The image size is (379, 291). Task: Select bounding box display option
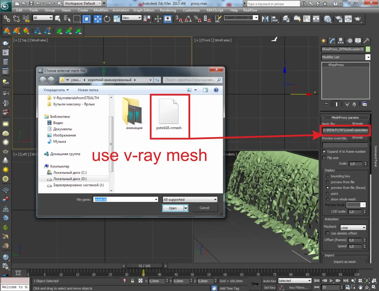[328, 176]
